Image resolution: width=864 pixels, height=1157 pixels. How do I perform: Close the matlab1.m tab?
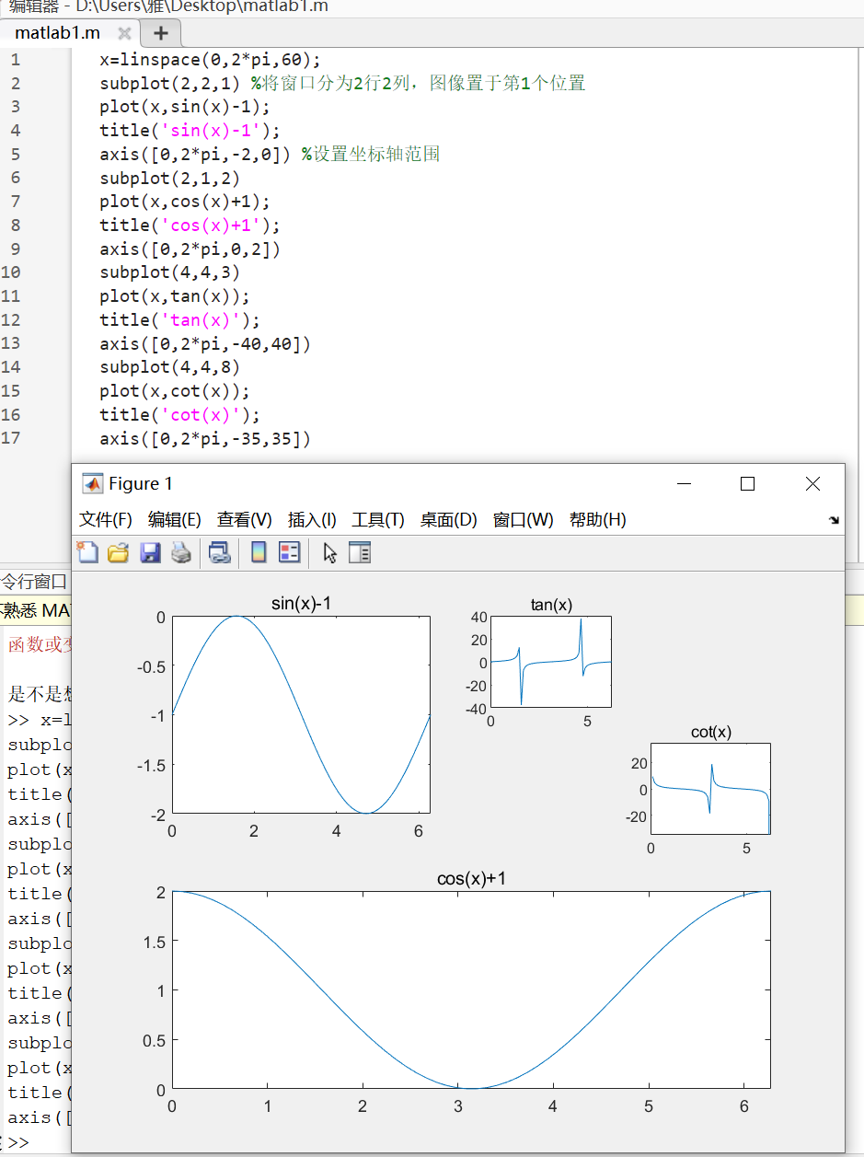click(x=124, y=34)
